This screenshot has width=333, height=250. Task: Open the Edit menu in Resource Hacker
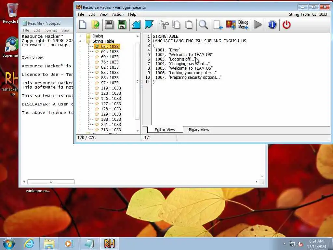coord(91,14)
